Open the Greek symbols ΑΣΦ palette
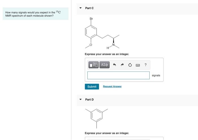 pyautogui.click(x=104, y=65)
